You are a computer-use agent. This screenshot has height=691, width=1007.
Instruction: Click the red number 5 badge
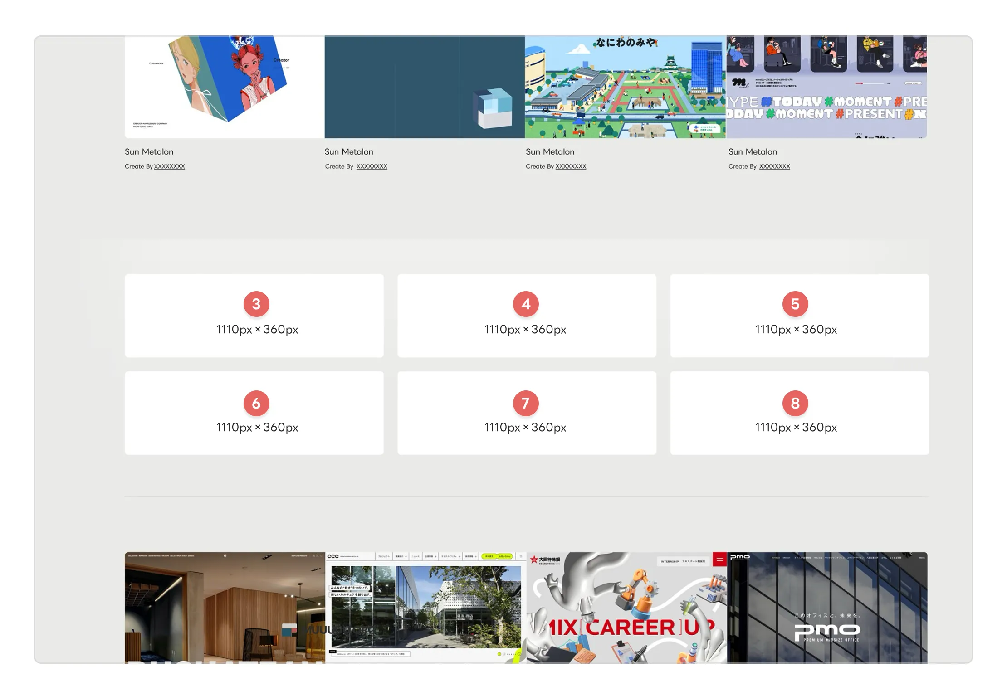click(x=795, y=304)
